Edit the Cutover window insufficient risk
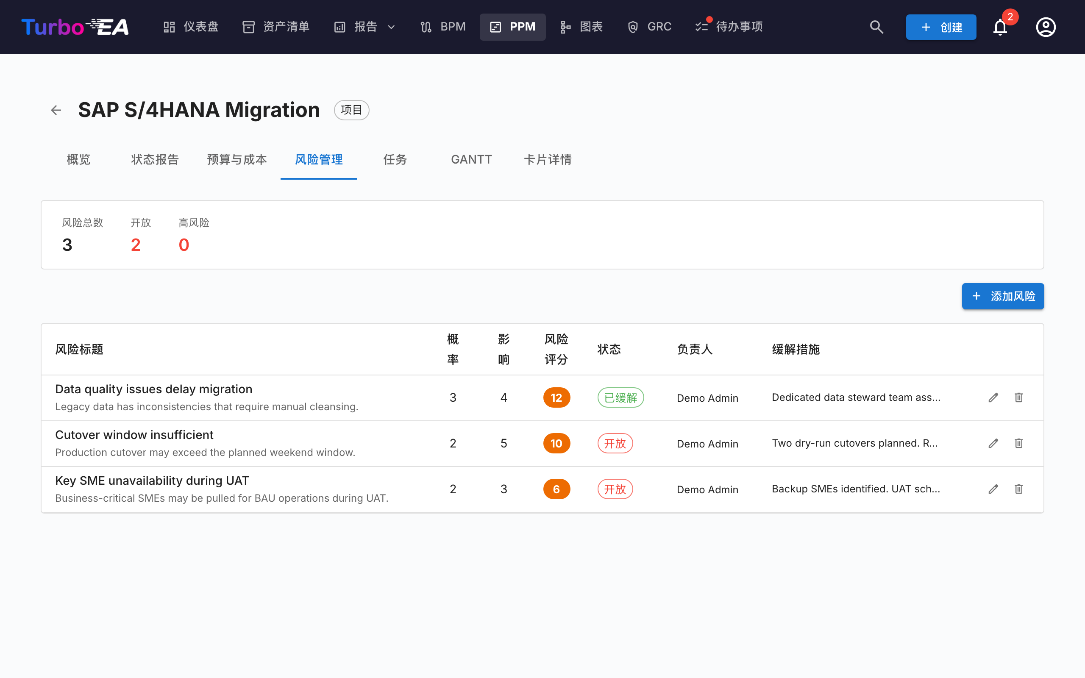 (993, 444)
